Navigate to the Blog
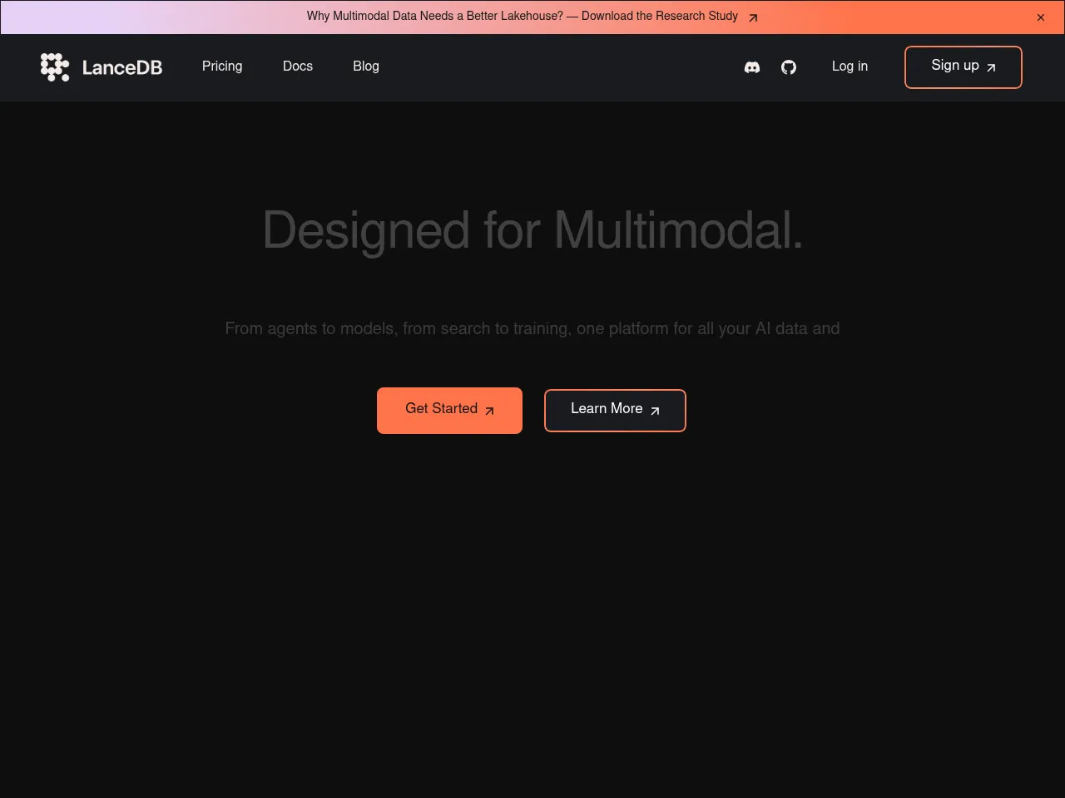The width and height of the screenshot is (1065, 798). click(365, 67)
